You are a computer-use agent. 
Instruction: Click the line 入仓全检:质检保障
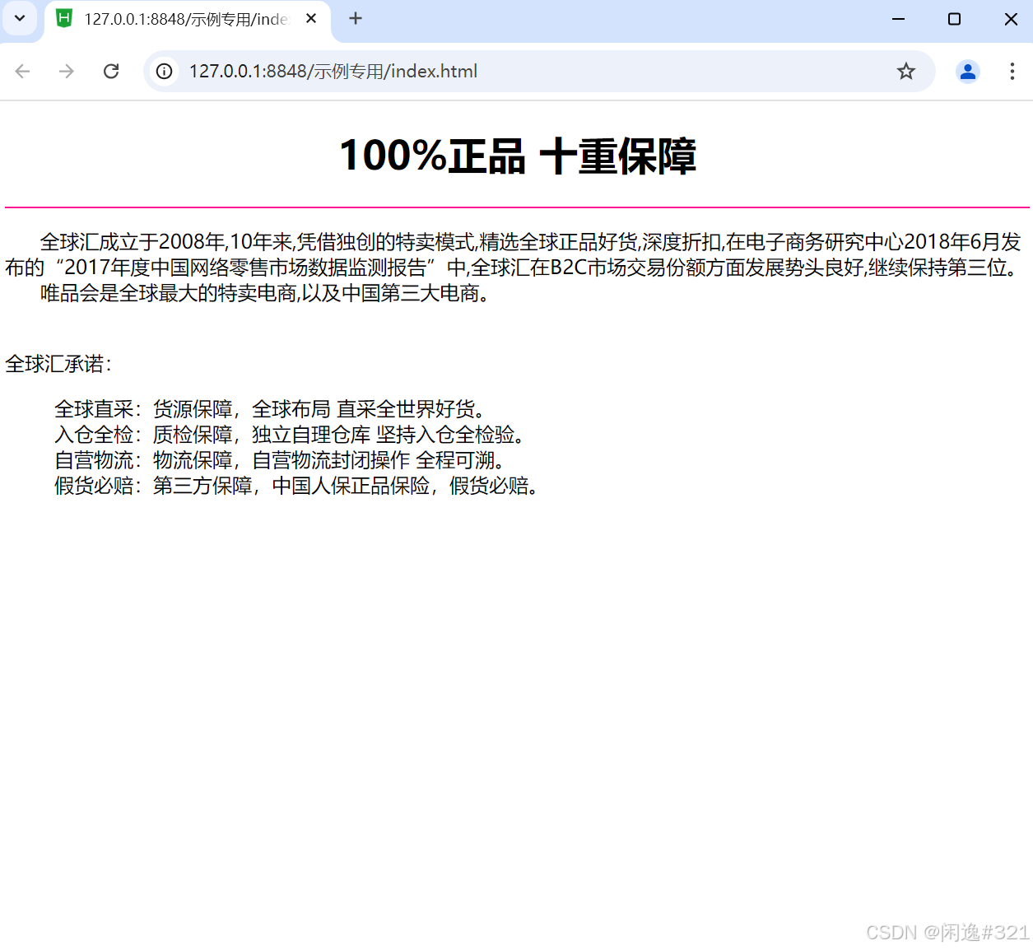(291, 435)
